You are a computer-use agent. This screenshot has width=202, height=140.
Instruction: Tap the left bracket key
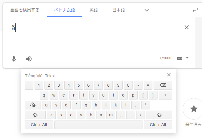coord(143,95)
